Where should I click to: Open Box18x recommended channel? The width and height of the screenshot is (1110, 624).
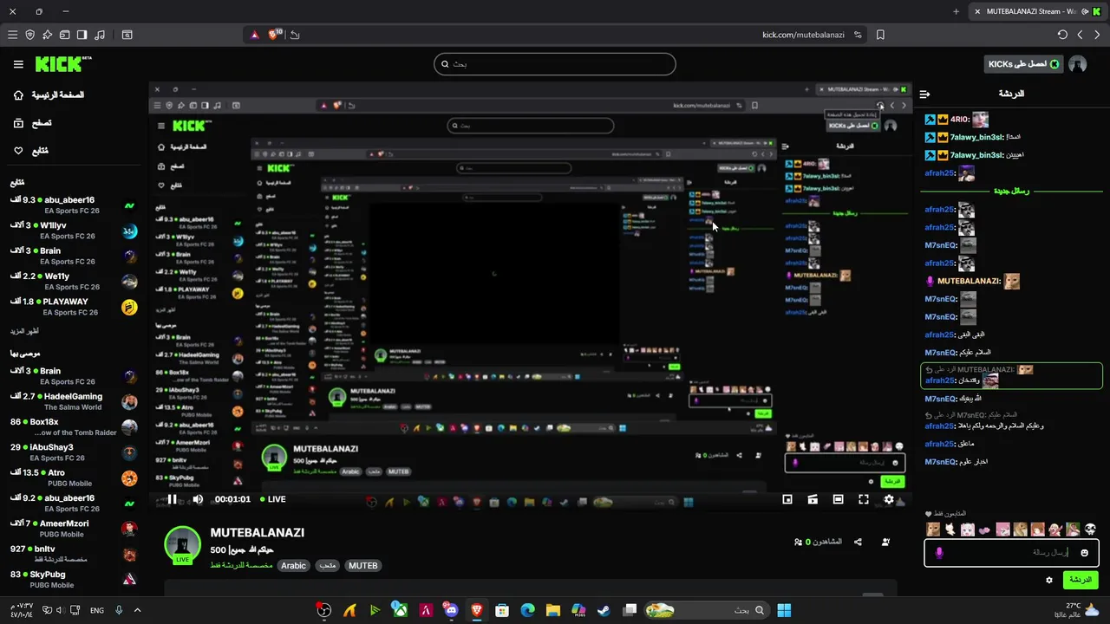74,426
